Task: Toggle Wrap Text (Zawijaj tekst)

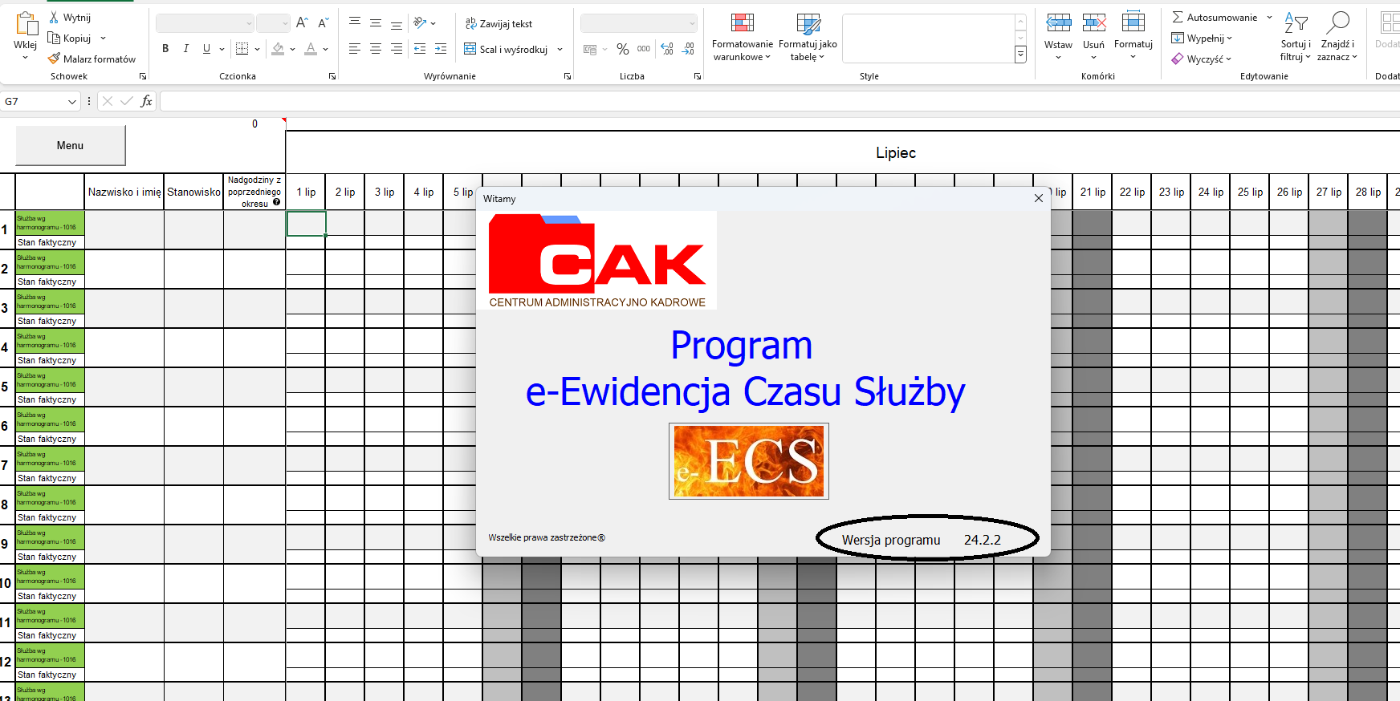Action: [x=499, y=23]
